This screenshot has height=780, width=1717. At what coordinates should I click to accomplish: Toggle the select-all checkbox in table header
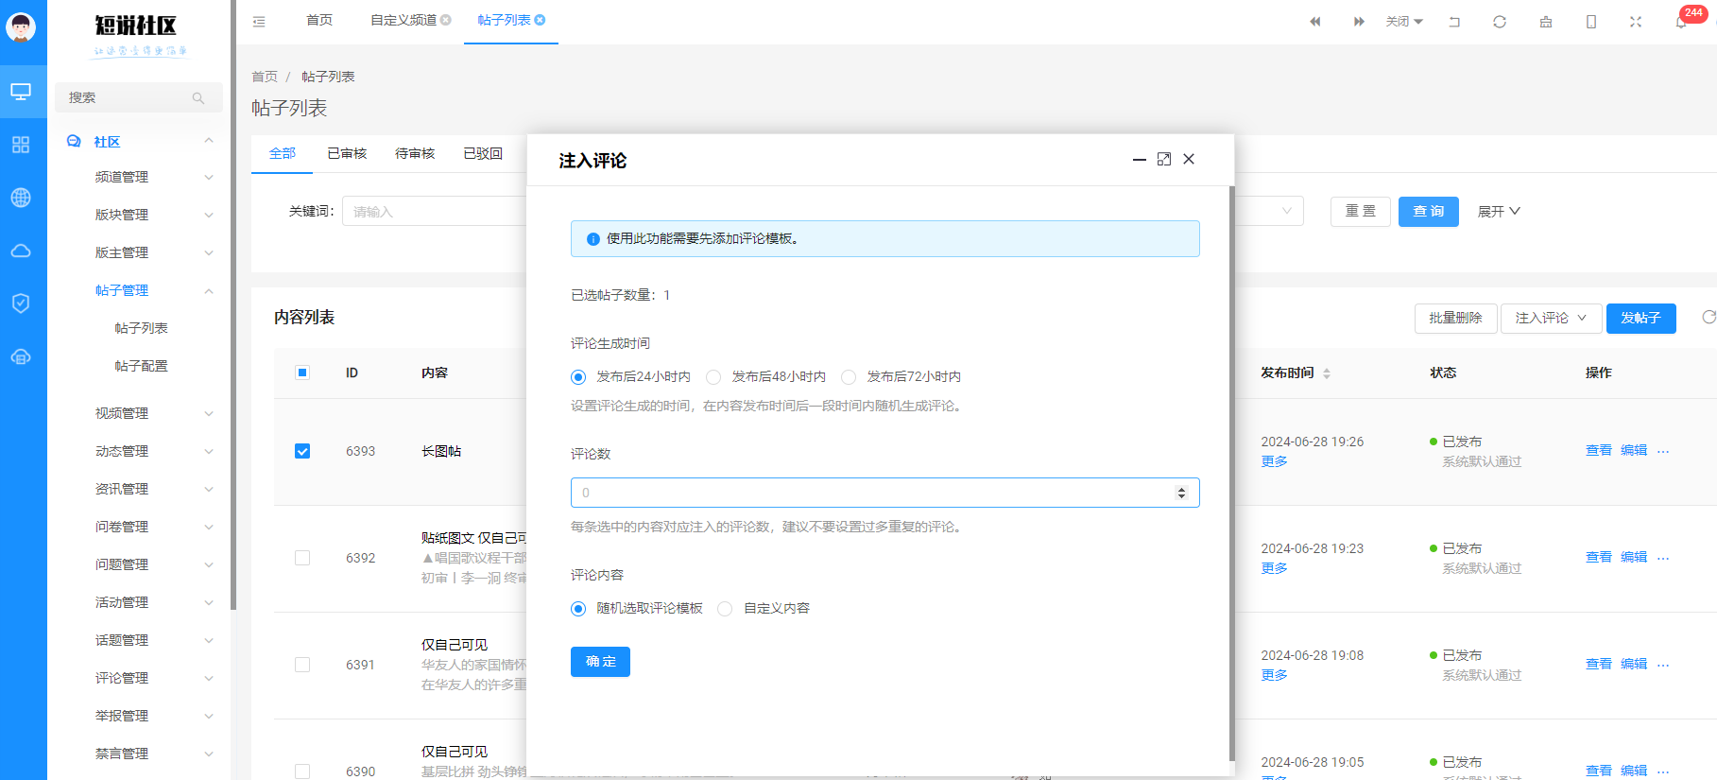(302, 373)
